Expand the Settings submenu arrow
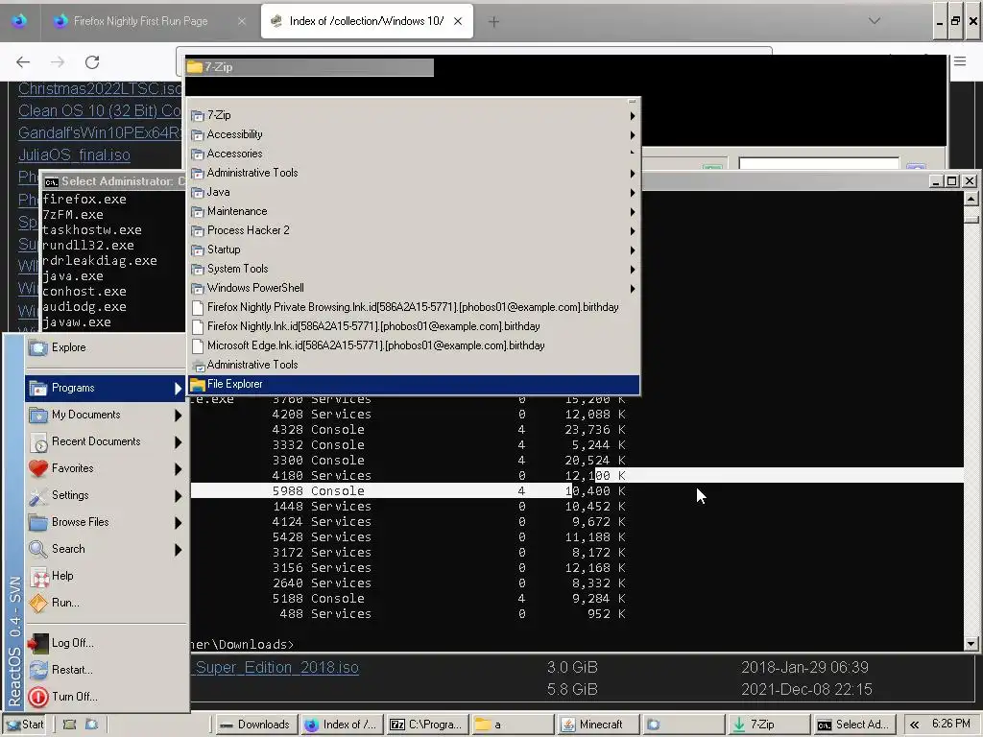983x737 pixels. pos(178,496)
